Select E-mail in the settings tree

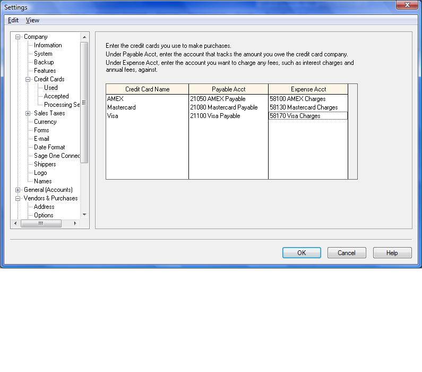click(41, 139)
